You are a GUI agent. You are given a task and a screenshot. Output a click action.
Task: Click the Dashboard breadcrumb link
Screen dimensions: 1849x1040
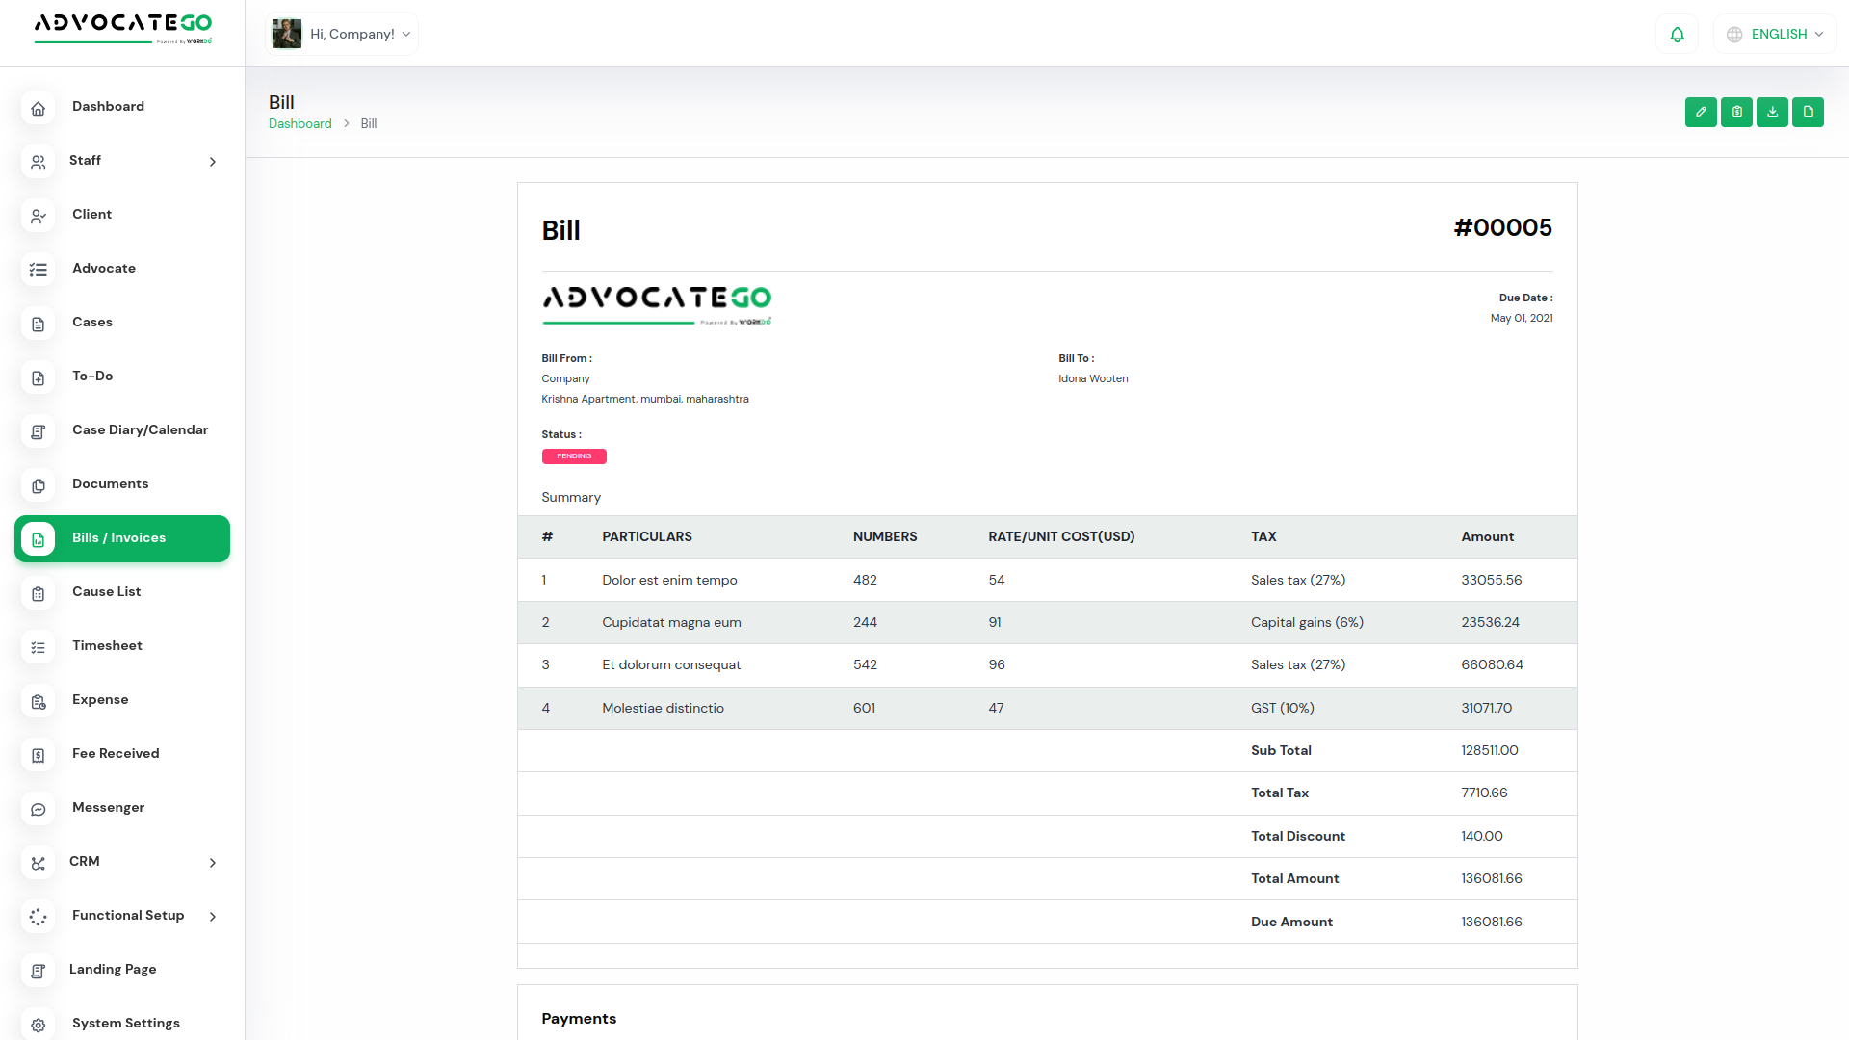coord(299,124)
